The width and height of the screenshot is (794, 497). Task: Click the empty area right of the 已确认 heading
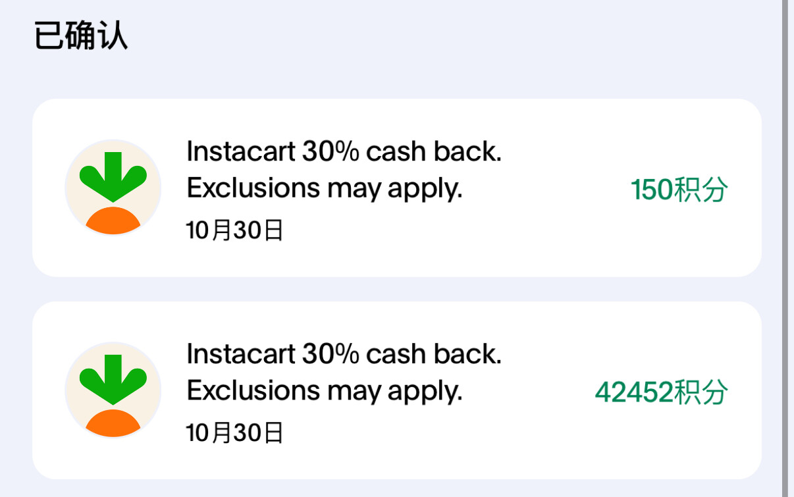(x=448, y=36)
